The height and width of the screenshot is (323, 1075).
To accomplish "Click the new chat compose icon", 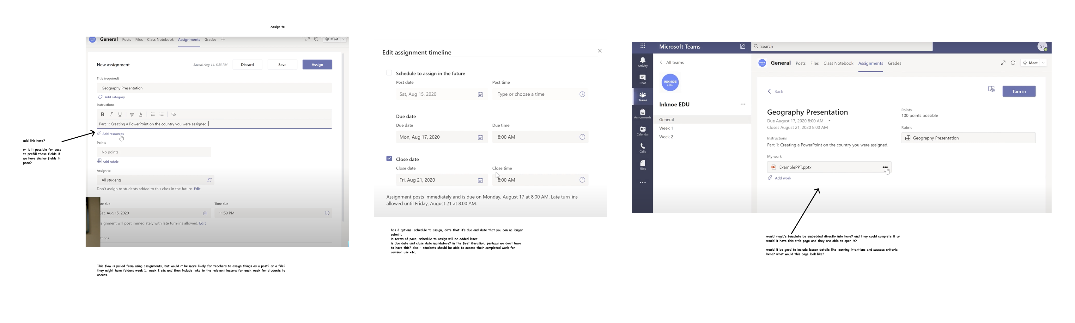I will (742, 47).
